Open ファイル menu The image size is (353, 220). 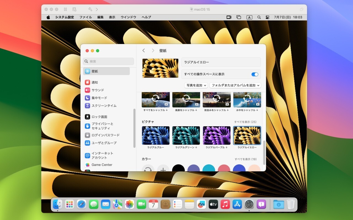click(x=86, y=17)
